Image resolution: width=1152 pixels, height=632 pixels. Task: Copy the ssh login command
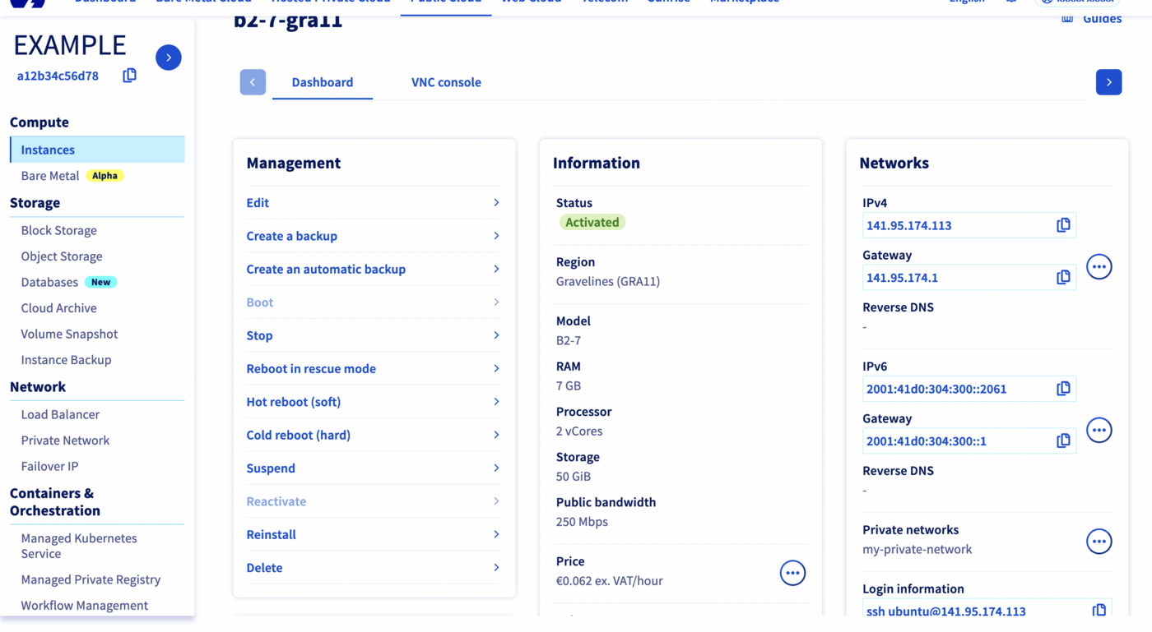pos(1099,611)
